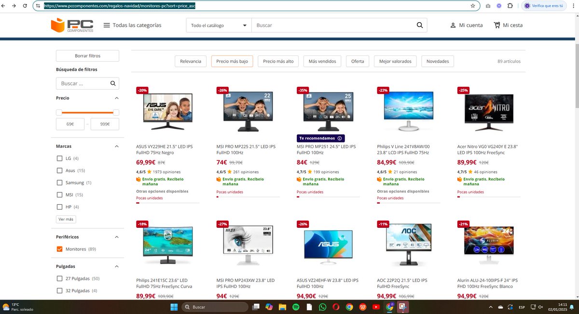The image size is (579, 314).
Task: Open the Windows Start menu
Action: (174, 307)
